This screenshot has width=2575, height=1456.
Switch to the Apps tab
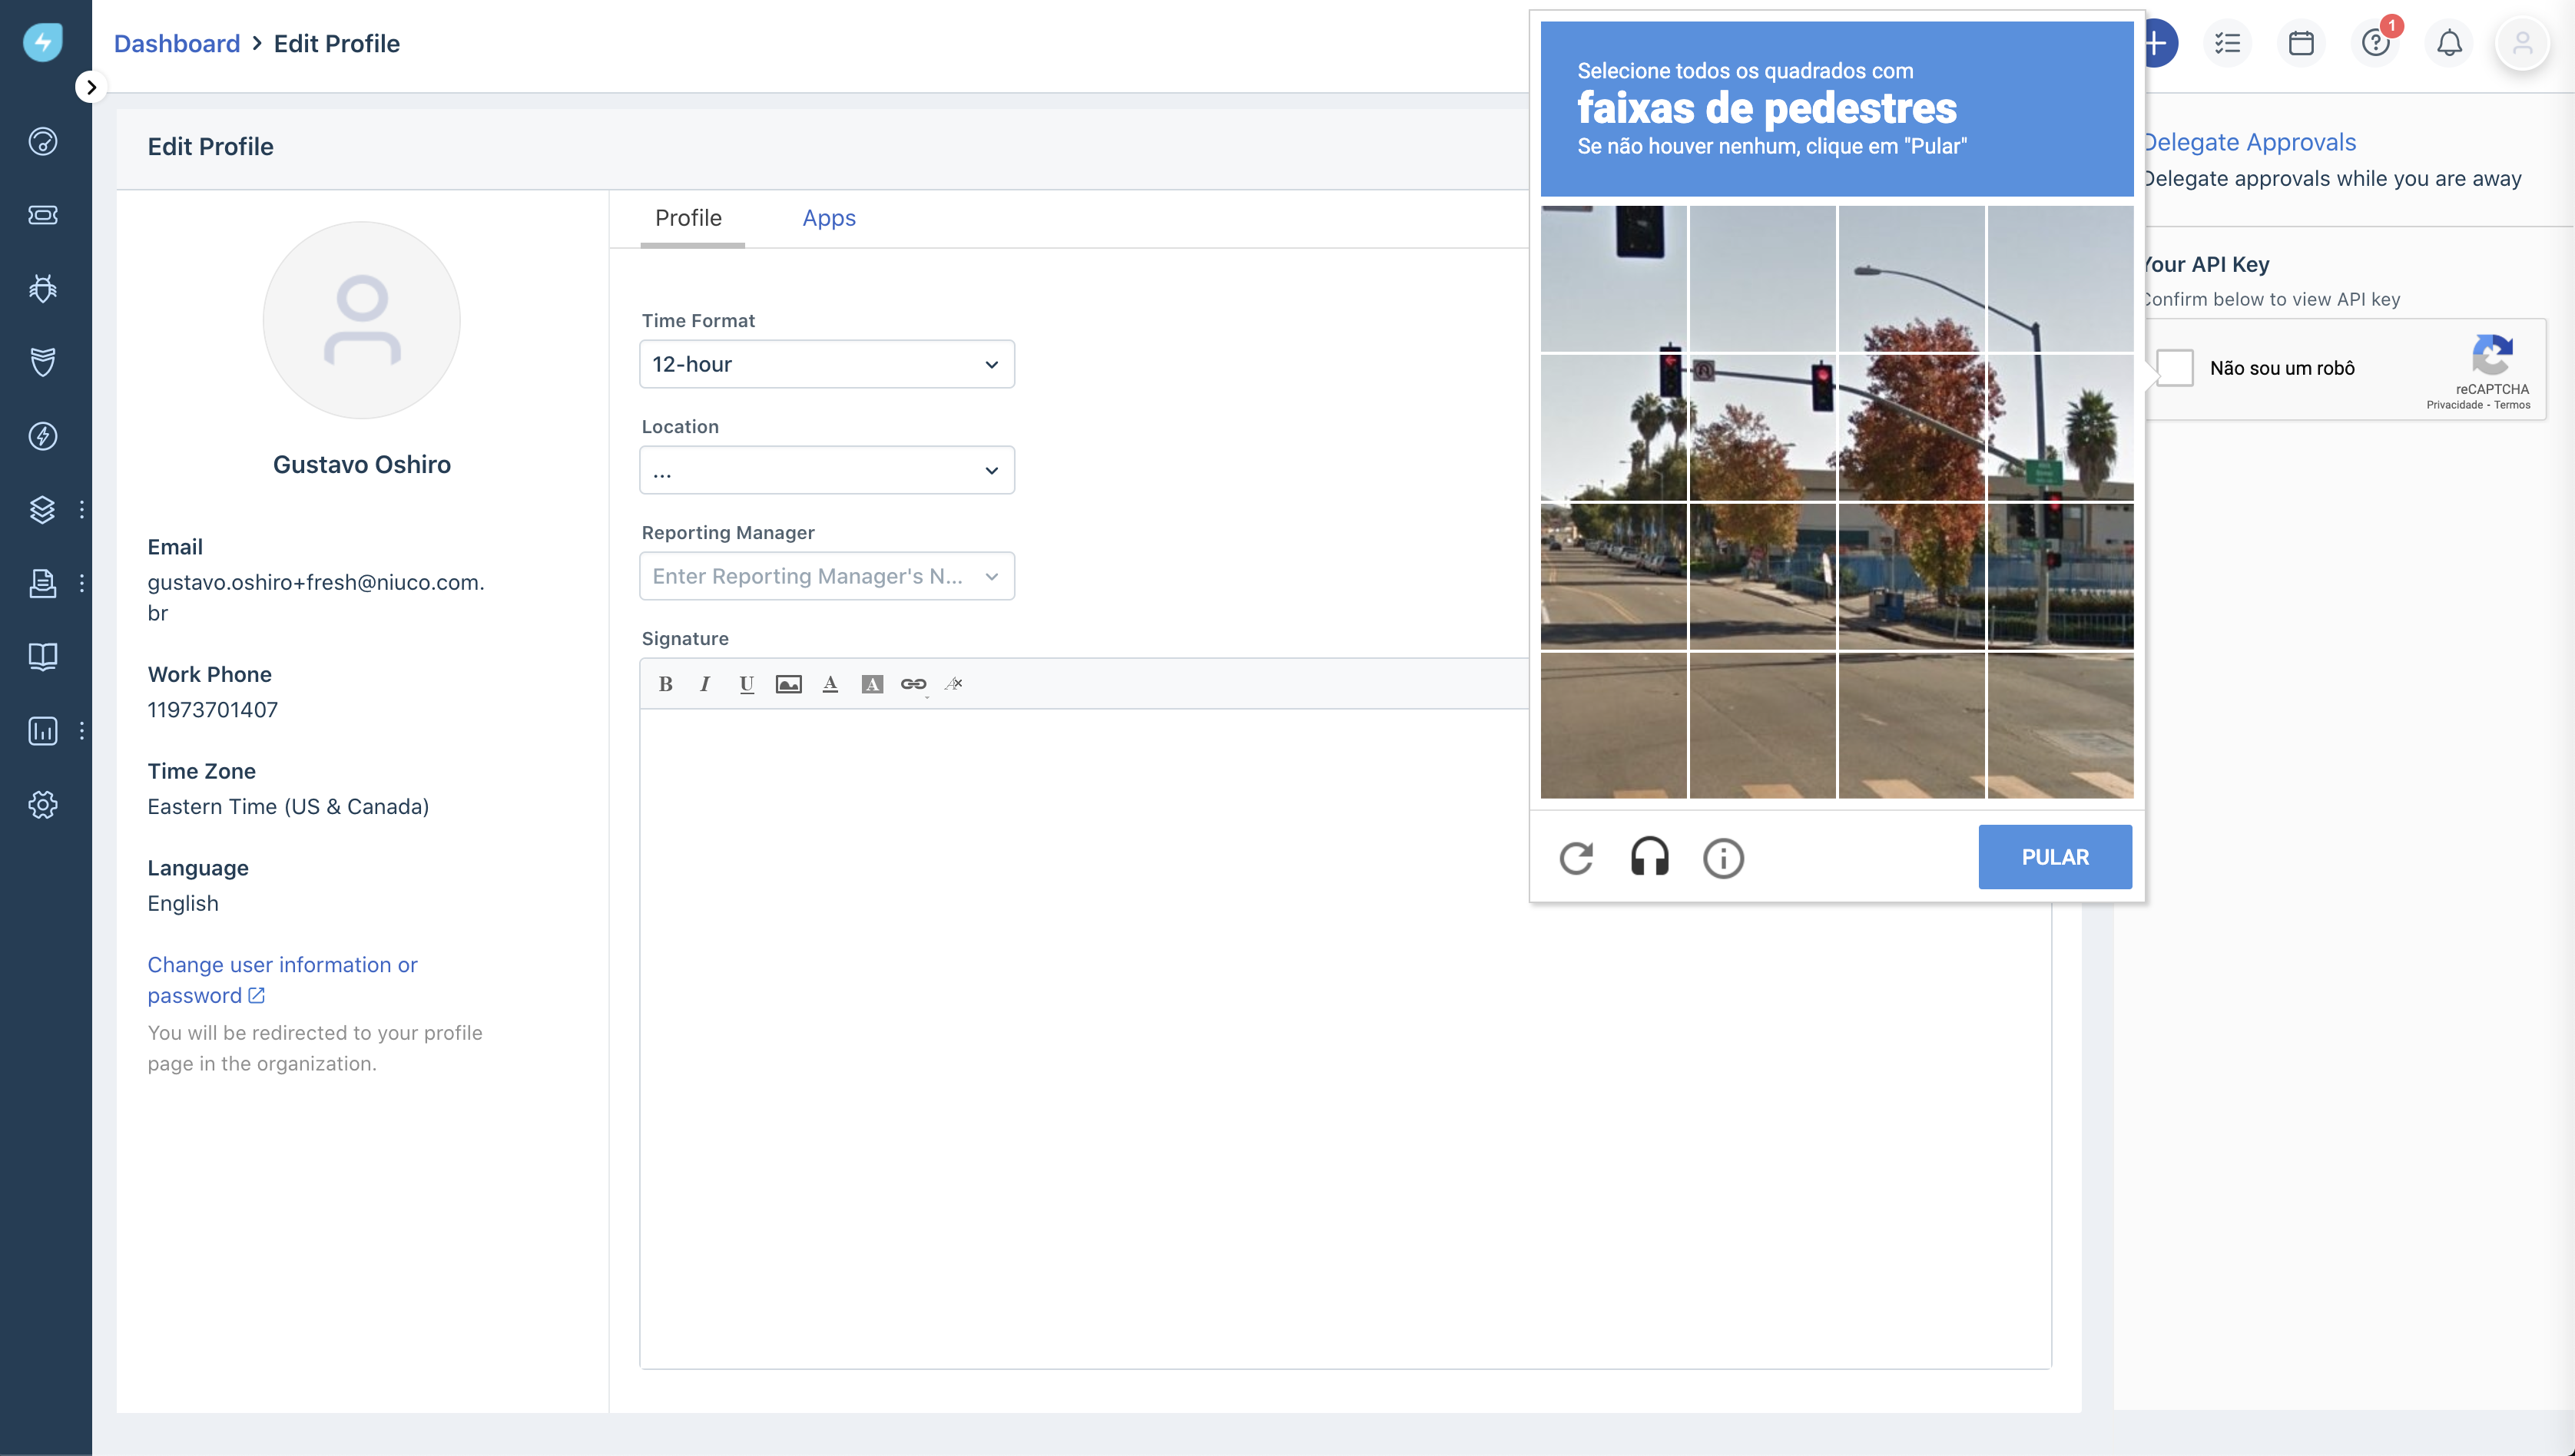(x=828, y=218)
